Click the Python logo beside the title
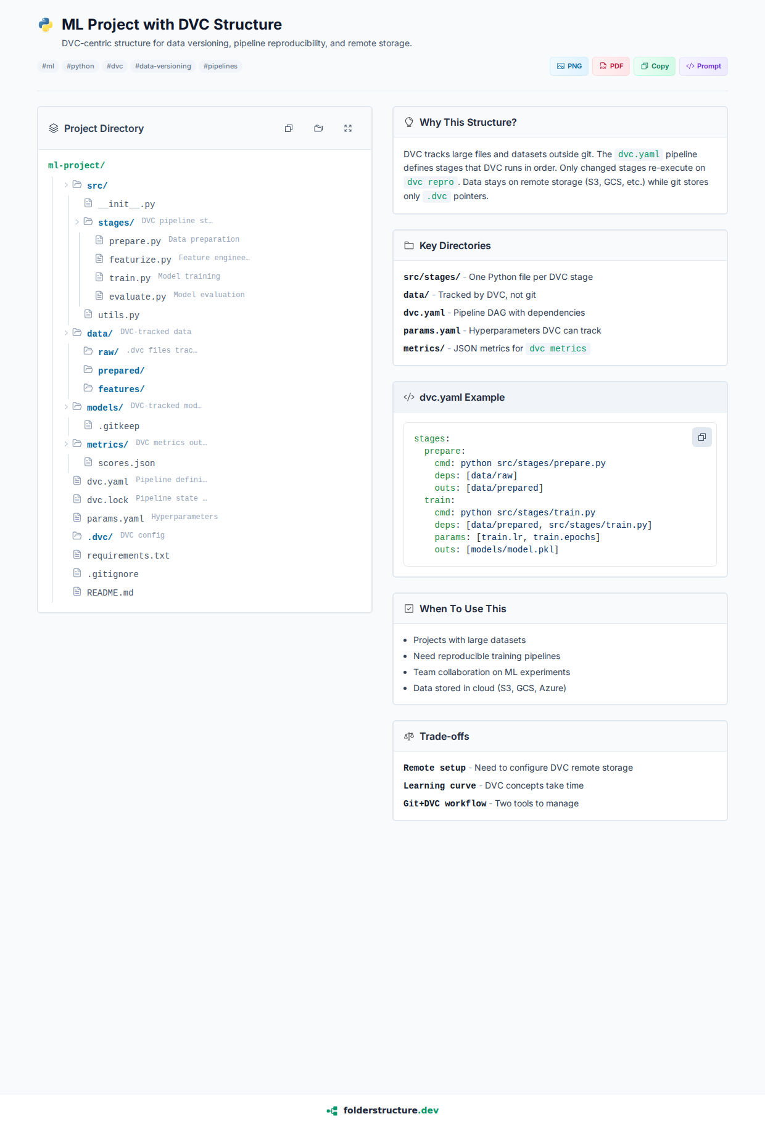The width and height of the screenshot is (765, 1127). (46, 25)
